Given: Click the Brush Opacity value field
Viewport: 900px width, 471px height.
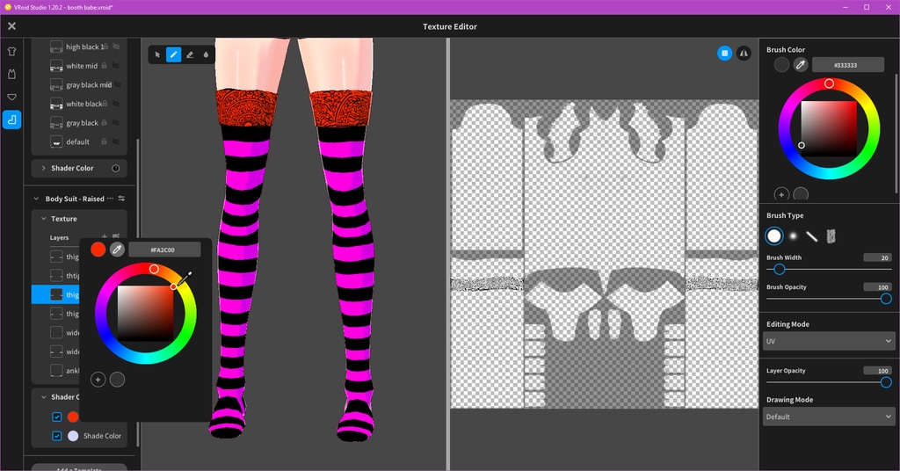Looking at the screenshot, I should (878, 286).
